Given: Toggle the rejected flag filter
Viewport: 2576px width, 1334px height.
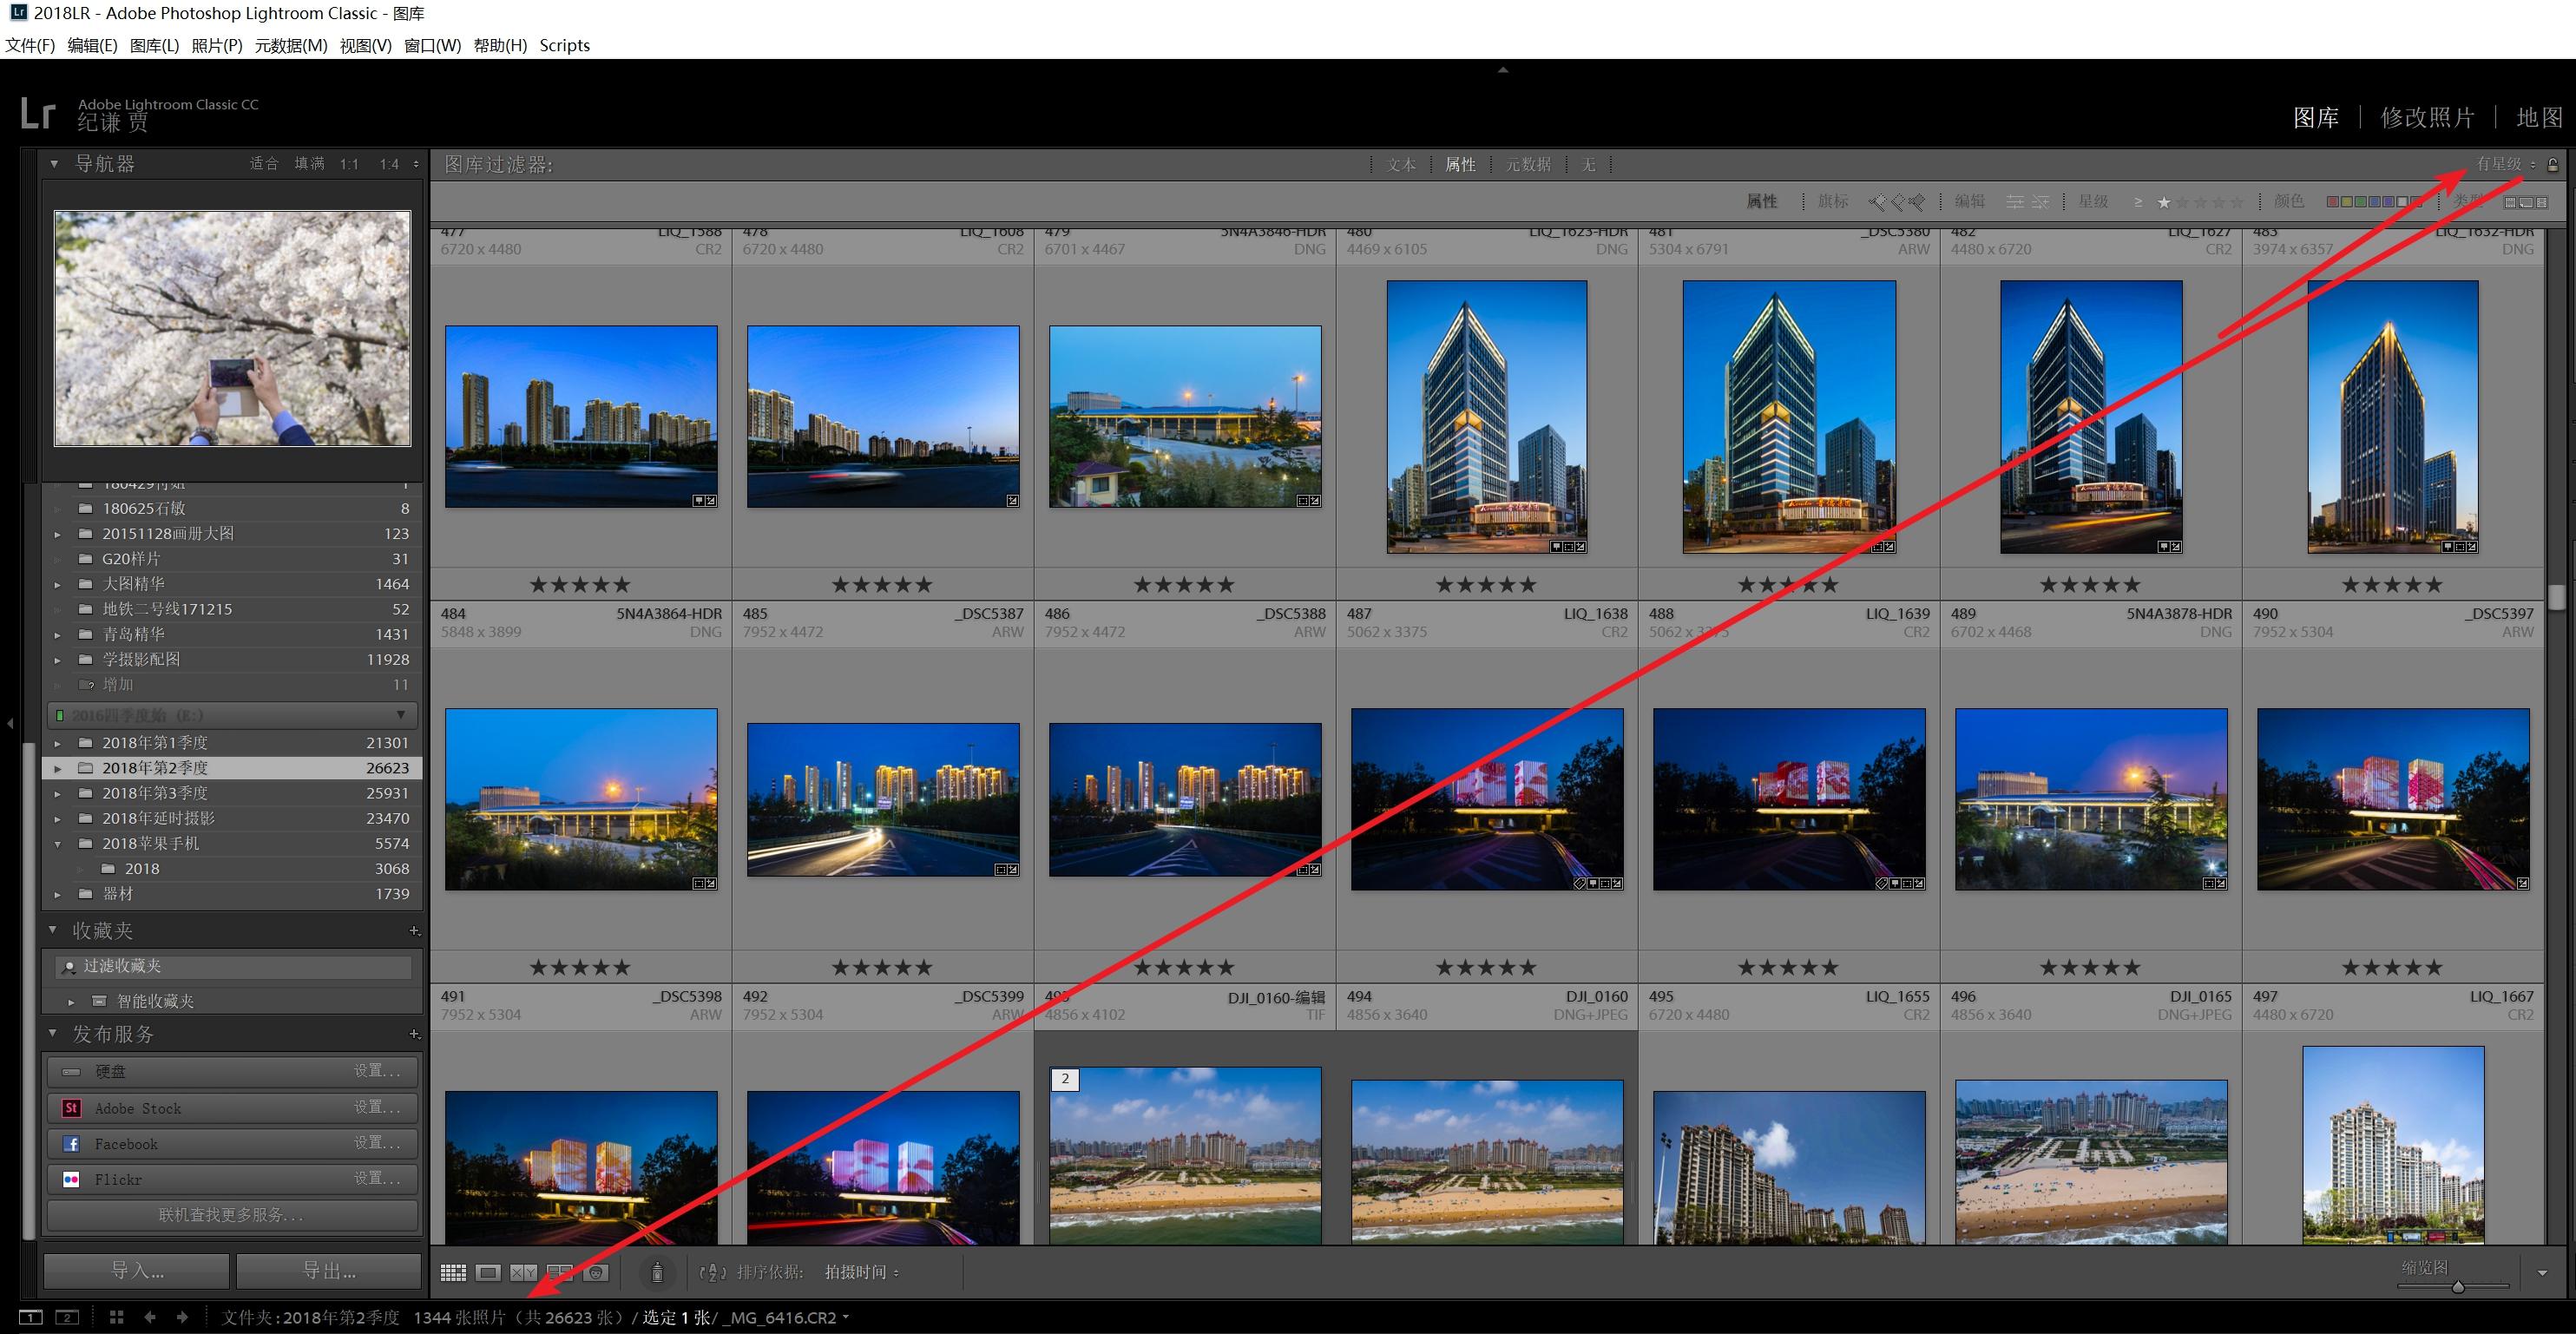Looking at the screenshot, I should tap(1916, 202).
